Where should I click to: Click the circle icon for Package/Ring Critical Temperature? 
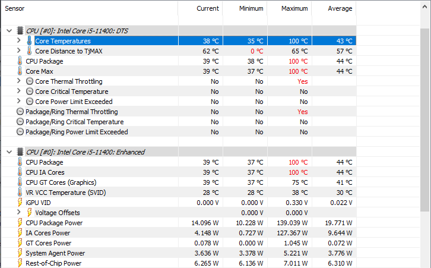20,122
